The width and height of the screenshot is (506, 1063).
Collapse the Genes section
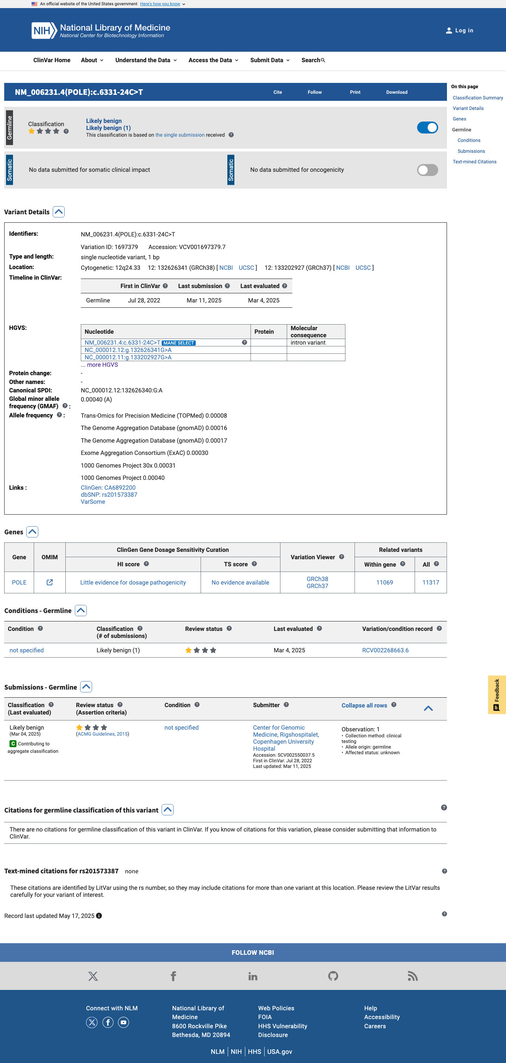click(33, 532)
